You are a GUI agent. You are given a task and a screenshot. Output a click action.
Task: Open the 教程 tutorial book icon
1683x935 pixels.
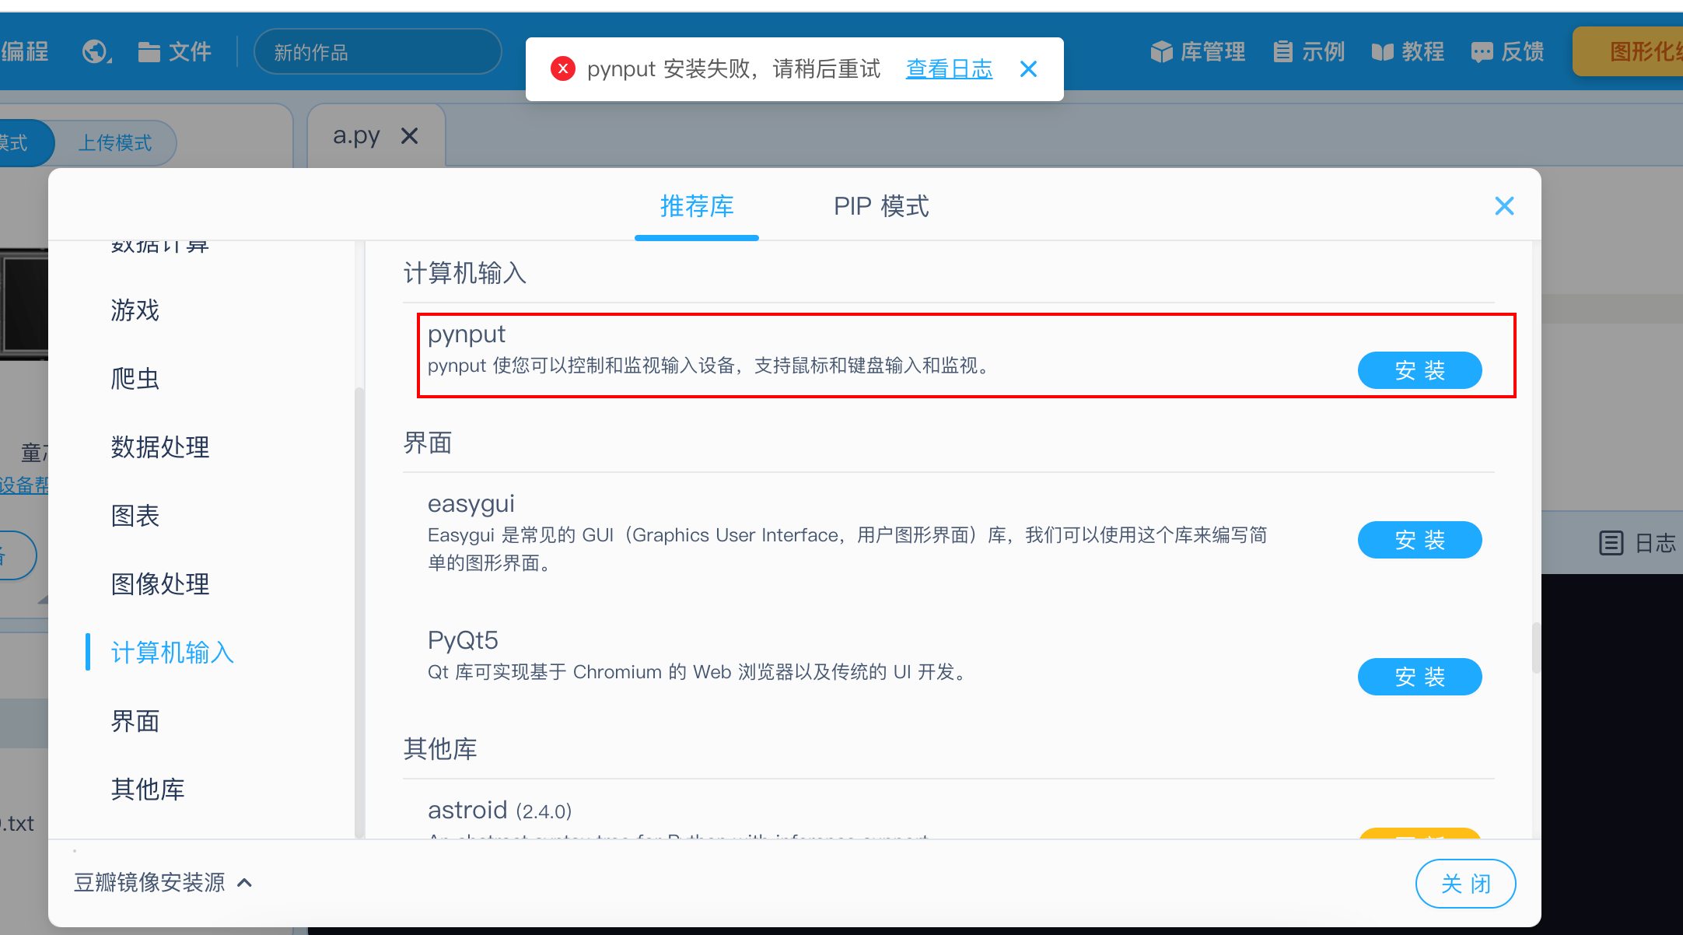pos(1382,52)
